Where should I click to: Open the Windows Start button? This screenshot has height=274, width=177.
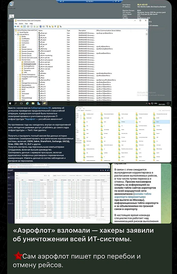click(x=10, y=104)
